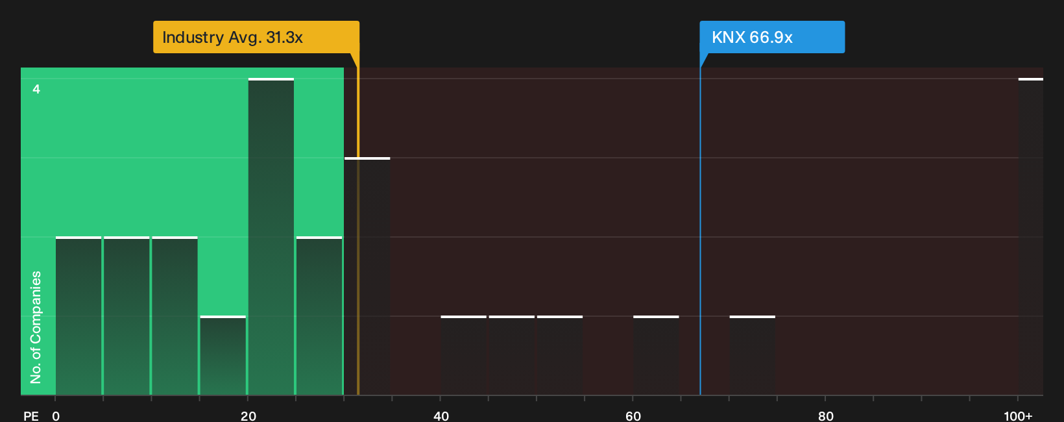Click the 'No. of Companies' axis title
The height and width of the screenshot is (422, 1064).
(x=36, y=327)
